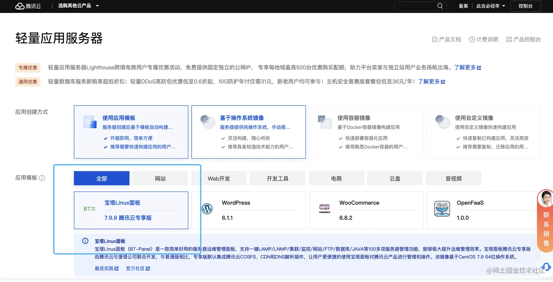Screen dimensions: 553x282
Task: Click the 使用自定义镜像 card icon
Action: (x=442, y=122)
